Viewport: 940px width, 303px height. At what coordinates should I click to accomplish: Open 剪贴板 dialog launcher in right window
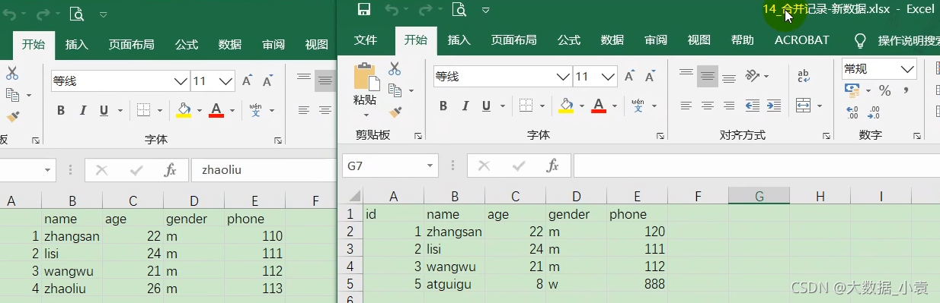[418, 136]
